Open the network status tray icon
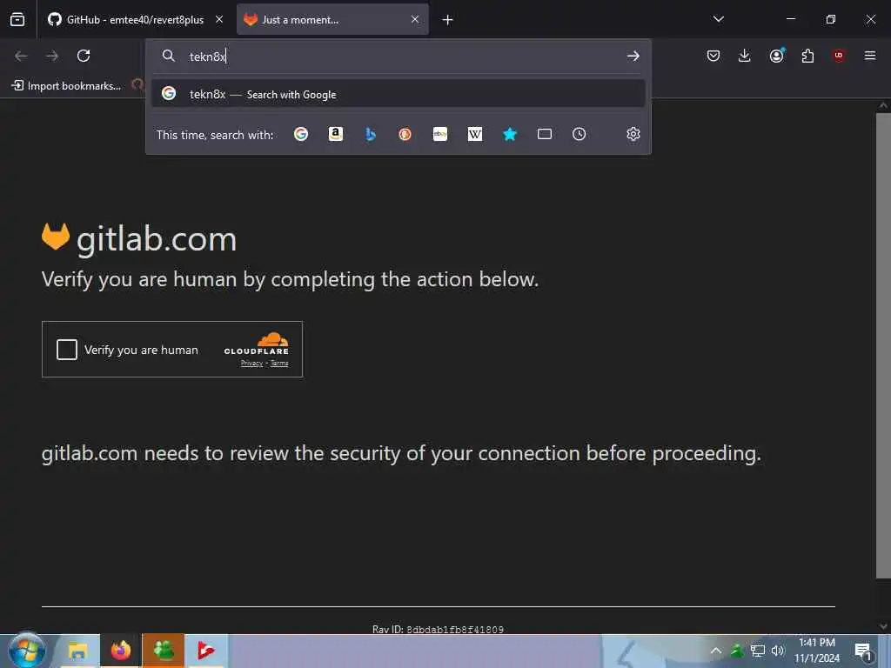The width and height of the screenshot is (891, 668). 758,651
